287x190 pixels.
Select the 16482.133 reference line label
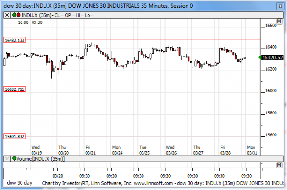[x=15, y=40]
